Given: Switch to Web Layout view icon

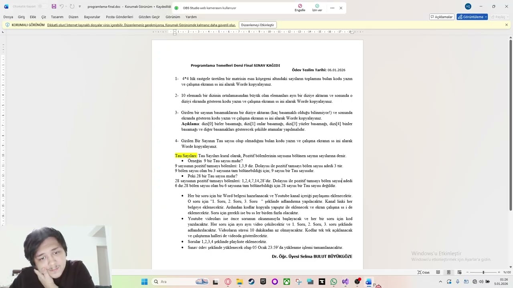Looking at the screenshot, I should coord(459,272).
